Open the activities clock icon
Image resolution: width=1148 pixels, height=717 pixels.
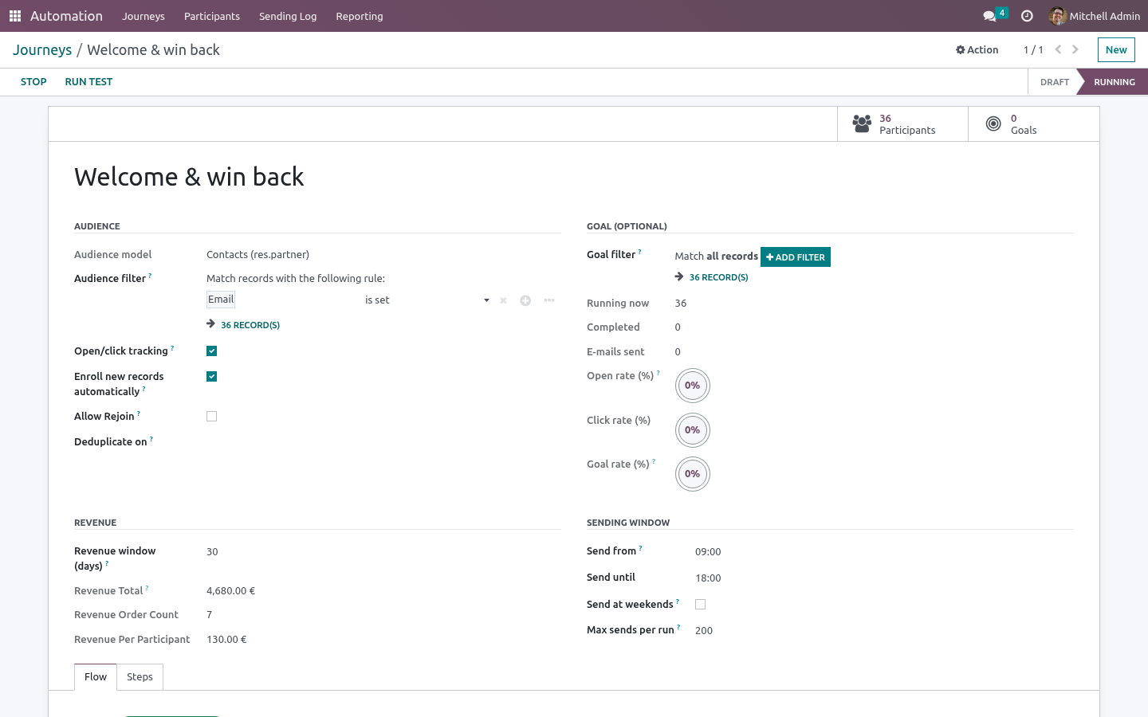(1027, 16)
